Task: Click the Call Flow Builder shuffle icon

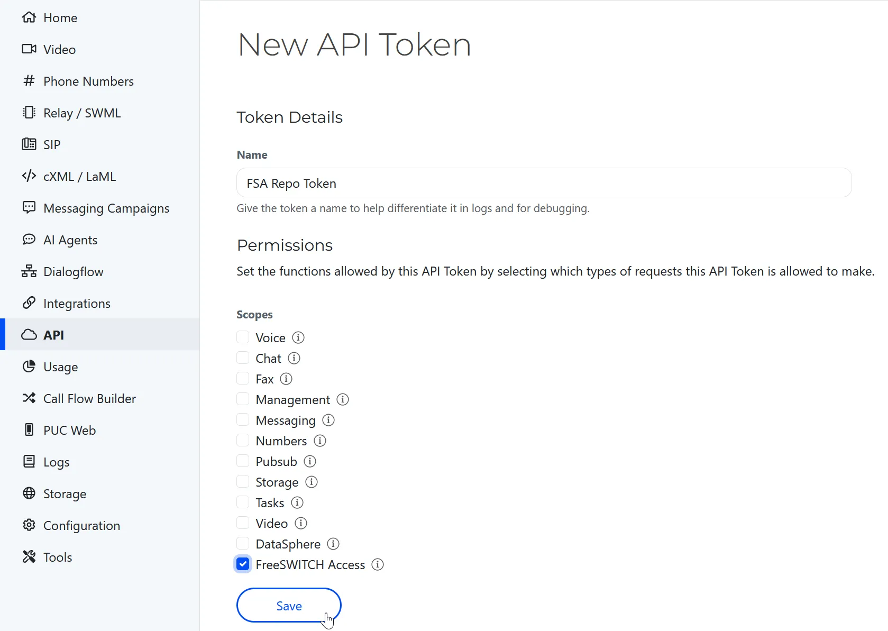Action: [29, 398]
